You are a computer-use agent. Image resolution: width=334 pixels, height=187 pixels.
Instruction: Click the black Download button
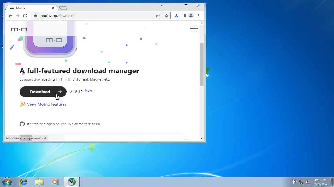click(x=43, y=92)
